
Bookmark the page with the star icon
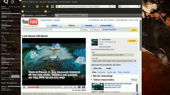pos(112,6)
